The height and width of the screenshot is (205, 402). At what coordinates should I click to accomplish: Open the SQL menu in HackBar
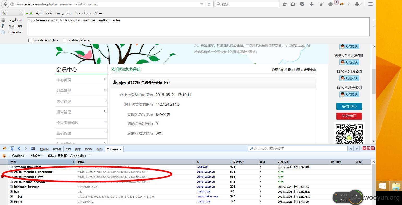pyautogui.click(x=39, y=13)
